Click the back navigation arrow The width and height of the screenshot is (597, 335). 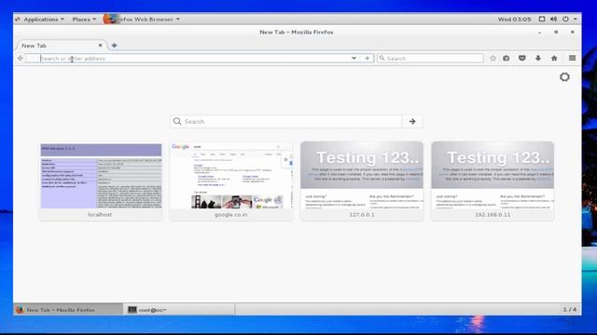coord(21,58)
